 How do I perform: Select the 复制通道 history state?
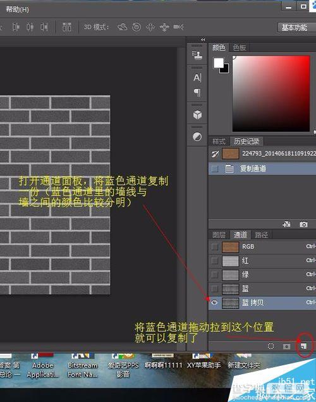262,168
